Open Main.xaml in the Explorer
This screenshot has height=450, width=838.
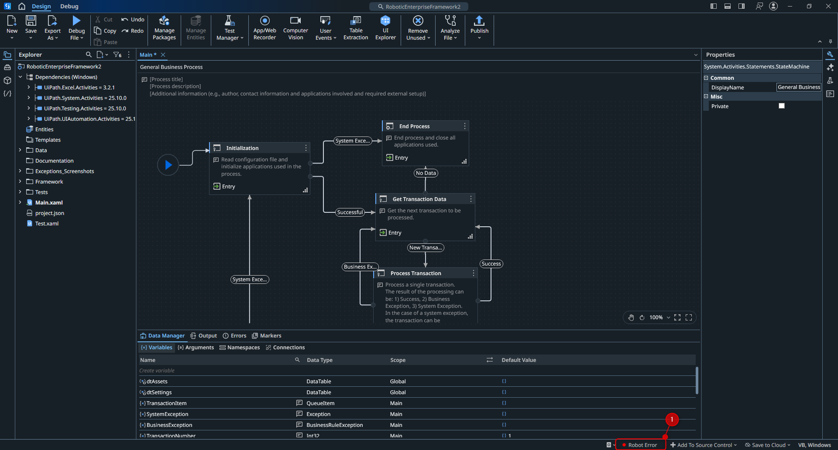tap(49, 203)
